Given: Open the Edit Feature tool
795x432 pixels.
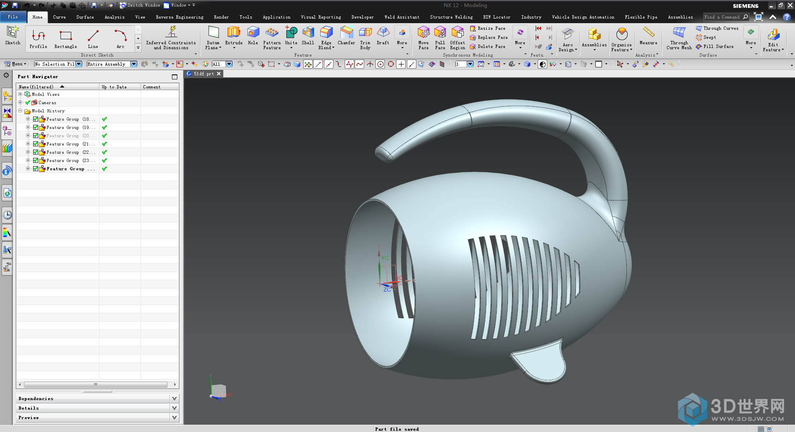Looking at the screenshot, I should click(773, 40).
